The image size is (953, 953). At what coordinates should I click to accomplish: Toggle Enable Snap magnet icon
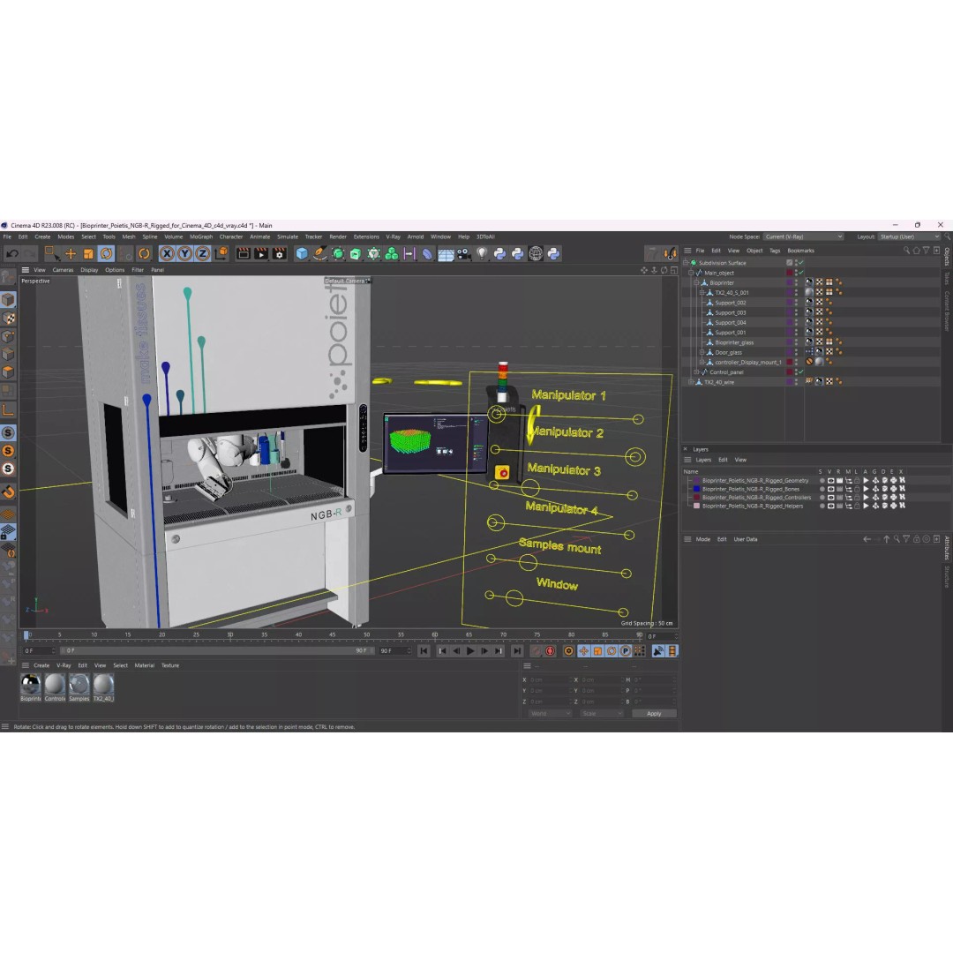pos(9,492)
